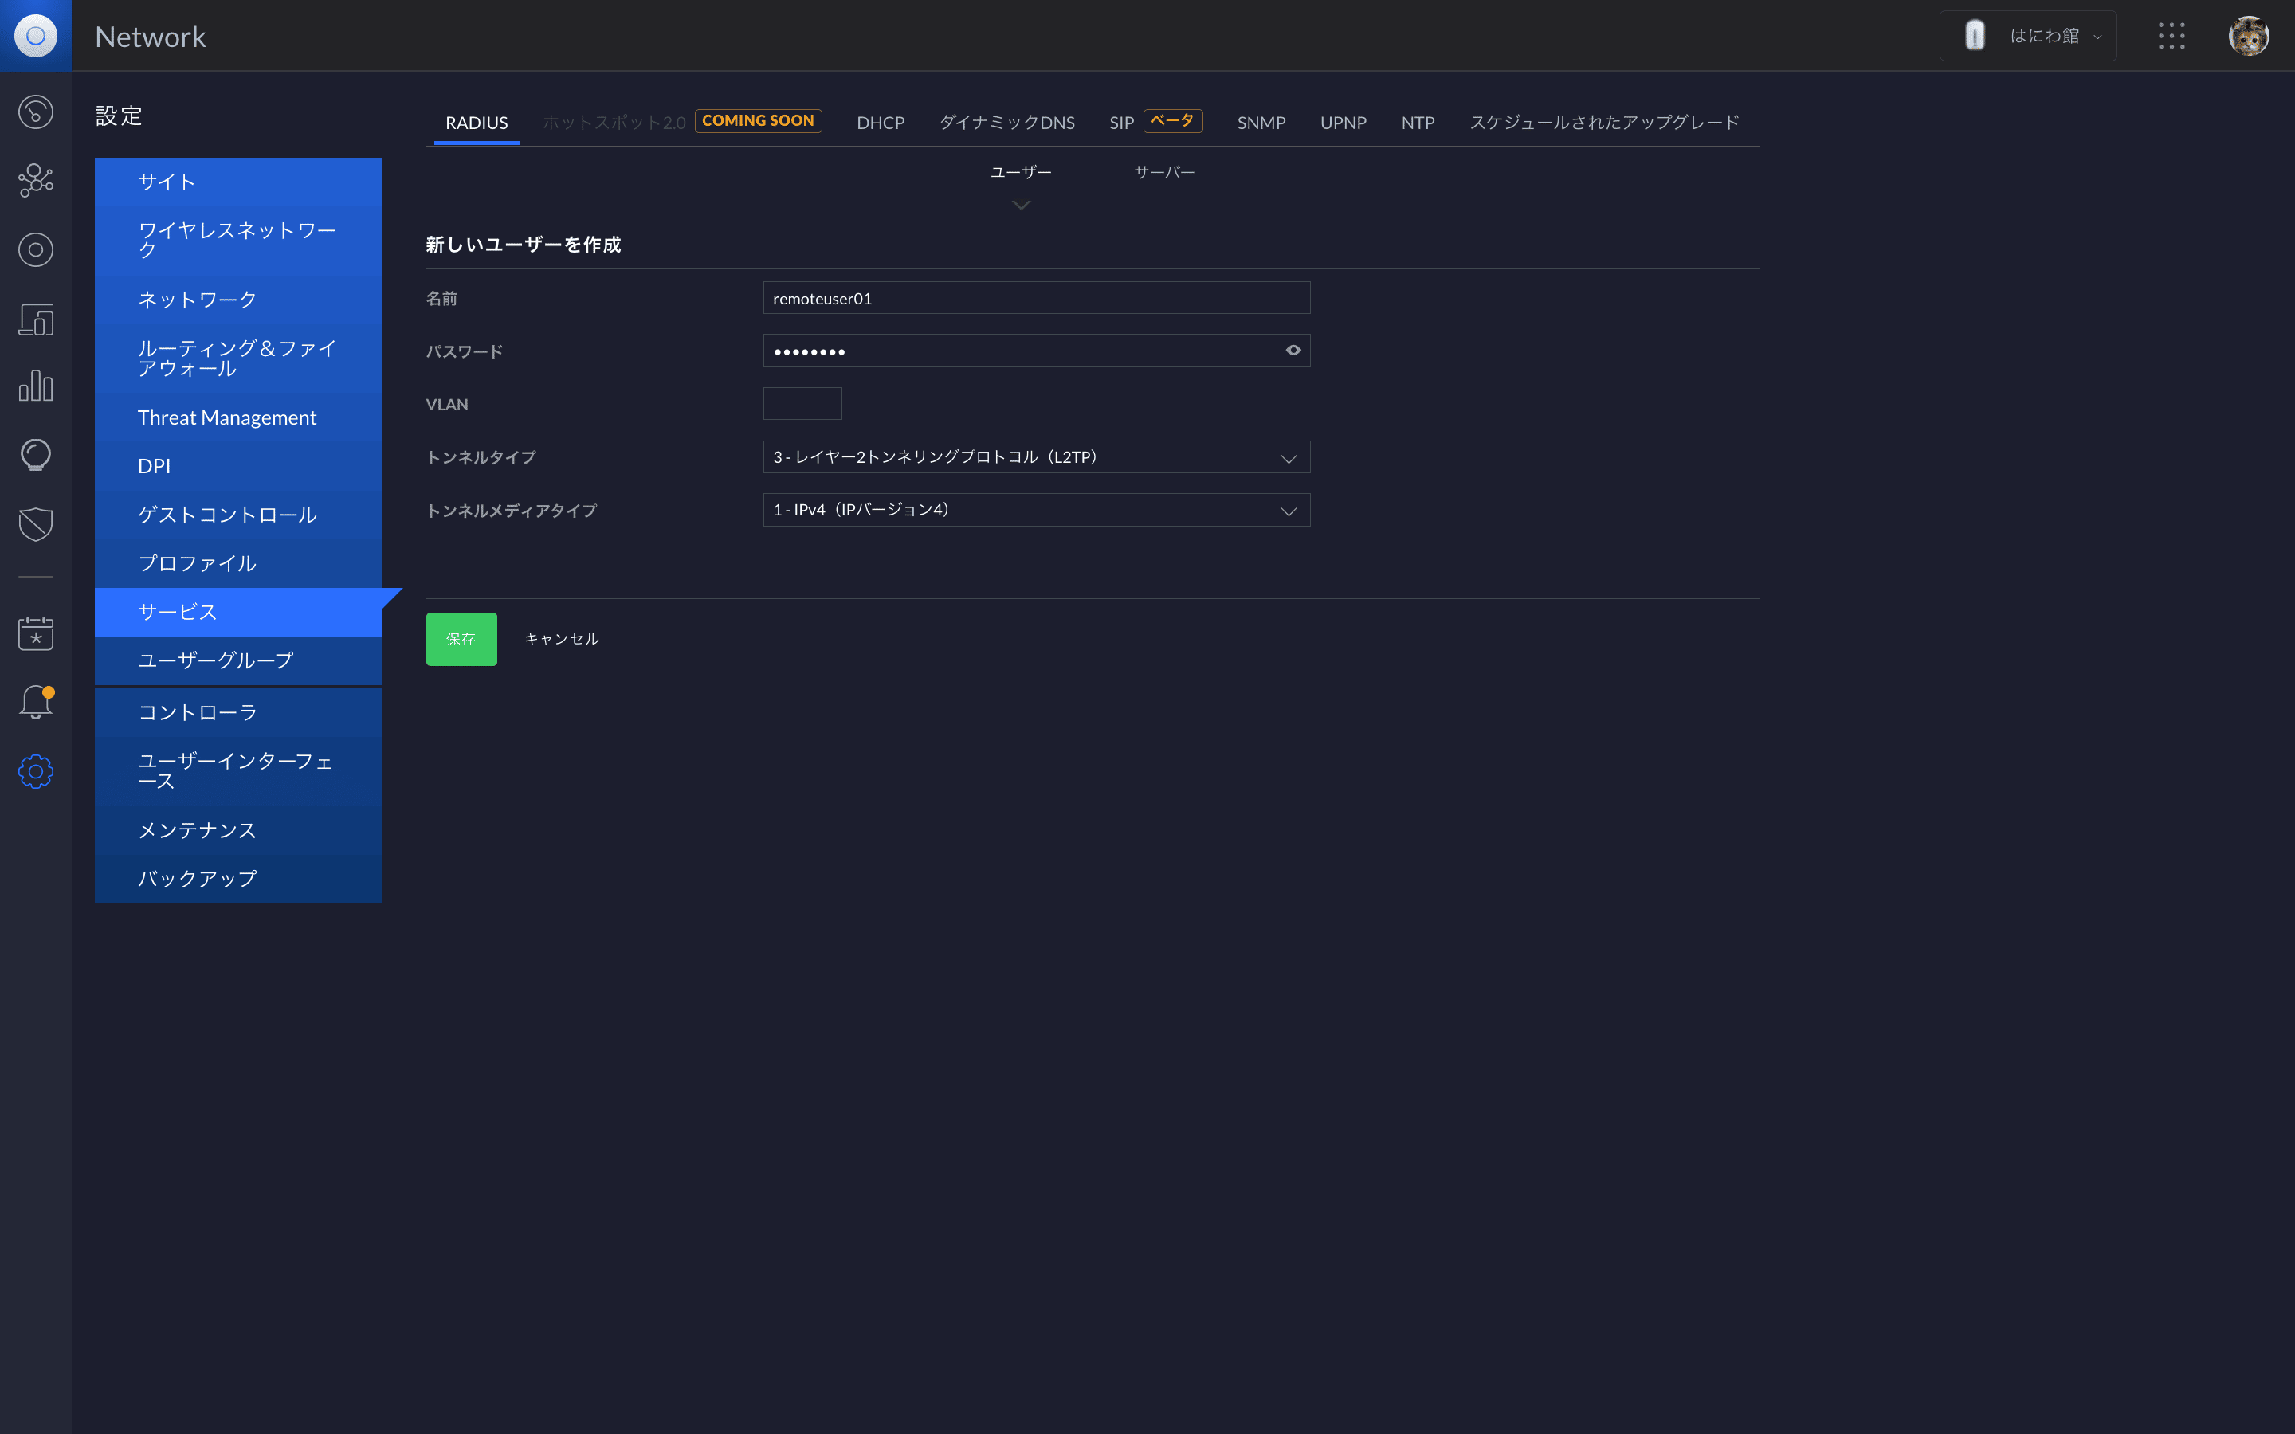The height and width of the screenshot is (1434, 2295).
Task: Open the apps grid icon
Action: [x=2171, y=36]
